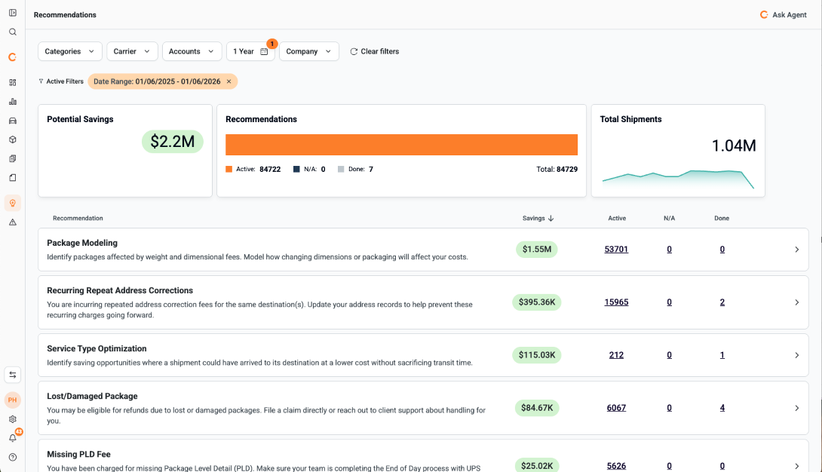Click the truck shipments icon in sidebar
Image resolution: width=822 pixels, height=472 pixels.
pyautogui.click(x=12, y=120)
